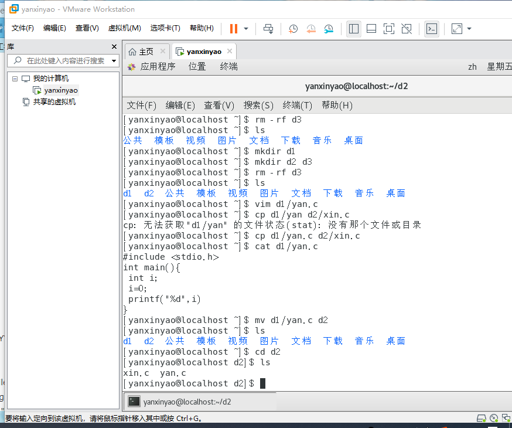Close the 库 library panel
Viewport: 512px width, 428px height.
(x=114, y=47)
